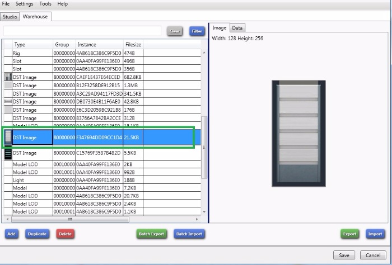Screen dimensions: 392x265
Task: Click thumbnail icon of the selected 21.5KB DST Image
Action: pyautogui.click(x=8, y=138)
